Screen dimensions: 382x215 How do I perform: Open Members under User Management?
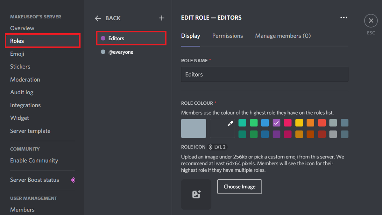click(22, 210)
